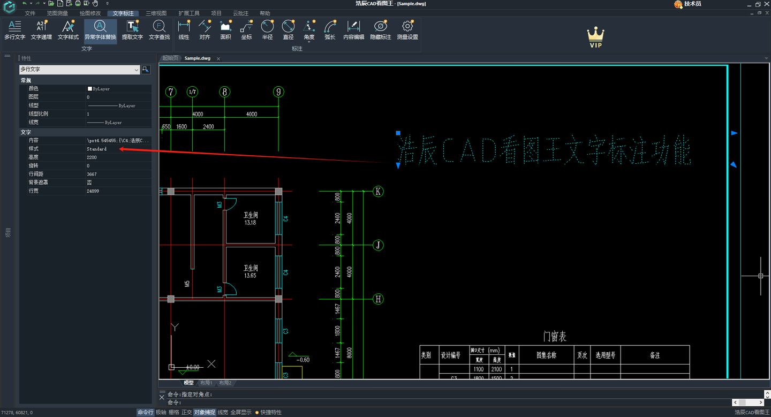
Task: Click the open folder icon in title bar
Action: (51, 3)
